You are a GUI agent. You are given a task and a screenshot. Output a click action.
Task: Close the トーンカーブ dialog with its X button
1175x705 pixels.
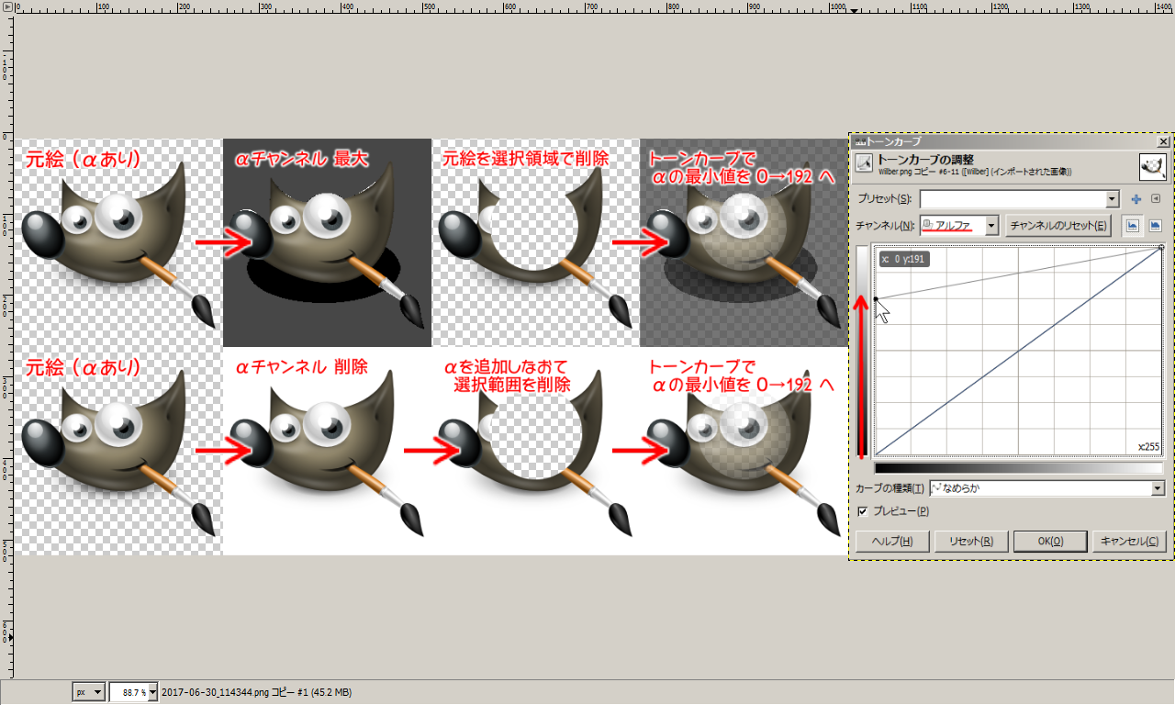tap(1163, 142)
